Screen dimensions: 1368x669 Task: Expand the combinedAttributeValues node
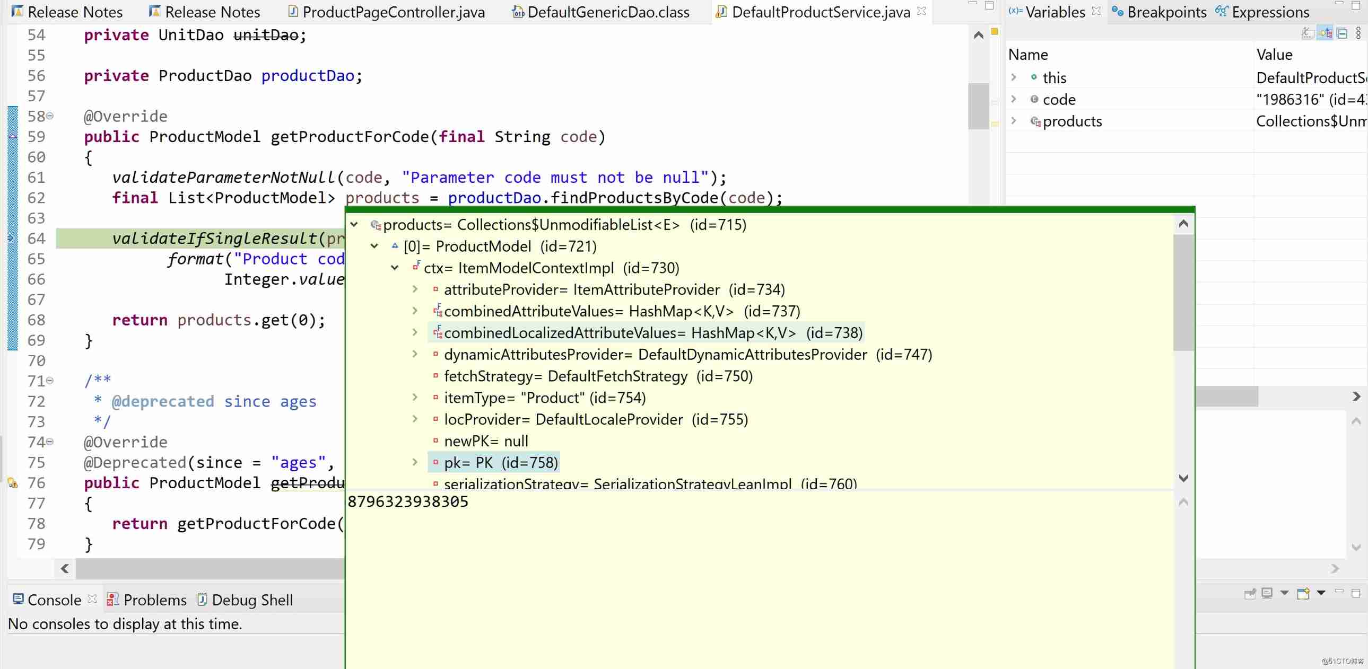point(415,311)
